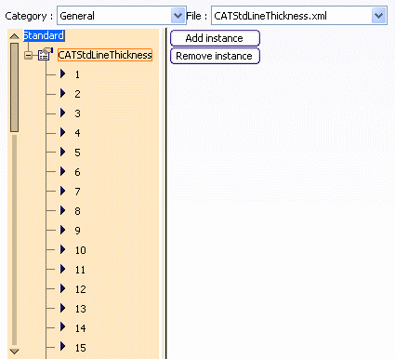This screenshot has width=395, height=359.
Task: Select line thickness entry 3
Action: pyautogui.click(x=77, y=113)
